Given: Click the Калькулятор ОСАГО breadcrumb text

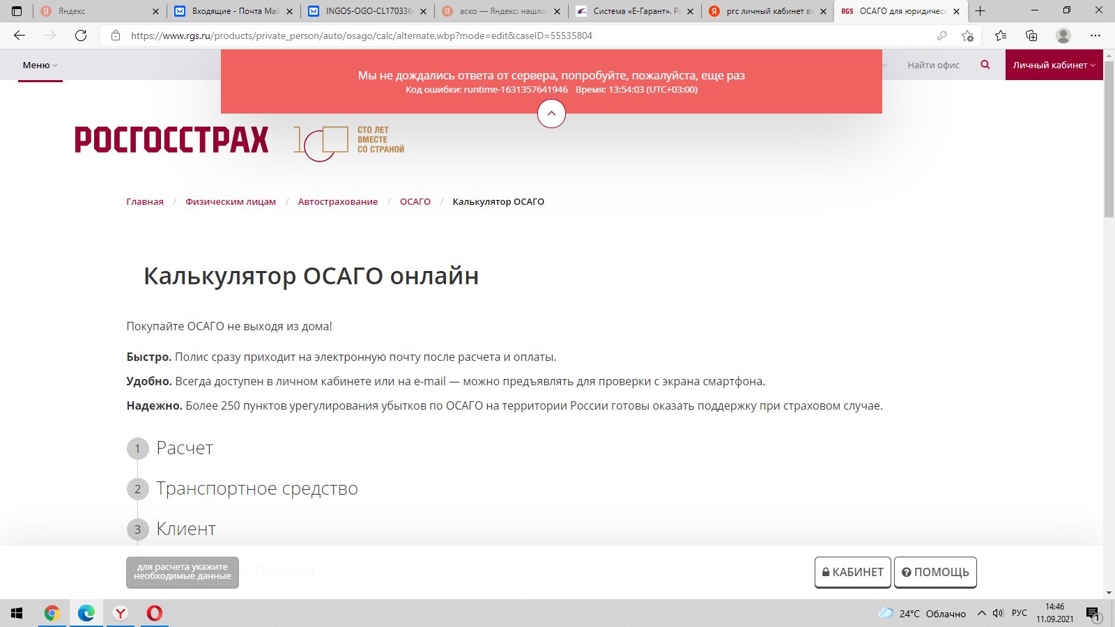Looking at the screenshot, I should tap(498, 201).
